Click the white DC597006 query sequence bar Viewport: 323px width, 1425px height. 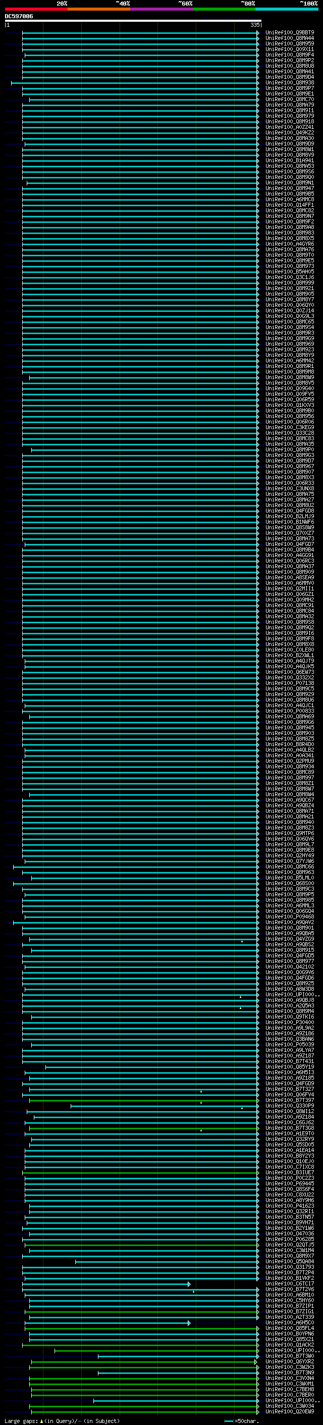tap(133, 20)
